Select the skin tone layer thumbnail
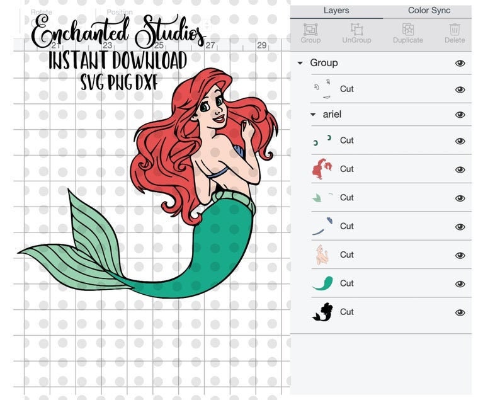The image size is (500, 400). [322, 254]
